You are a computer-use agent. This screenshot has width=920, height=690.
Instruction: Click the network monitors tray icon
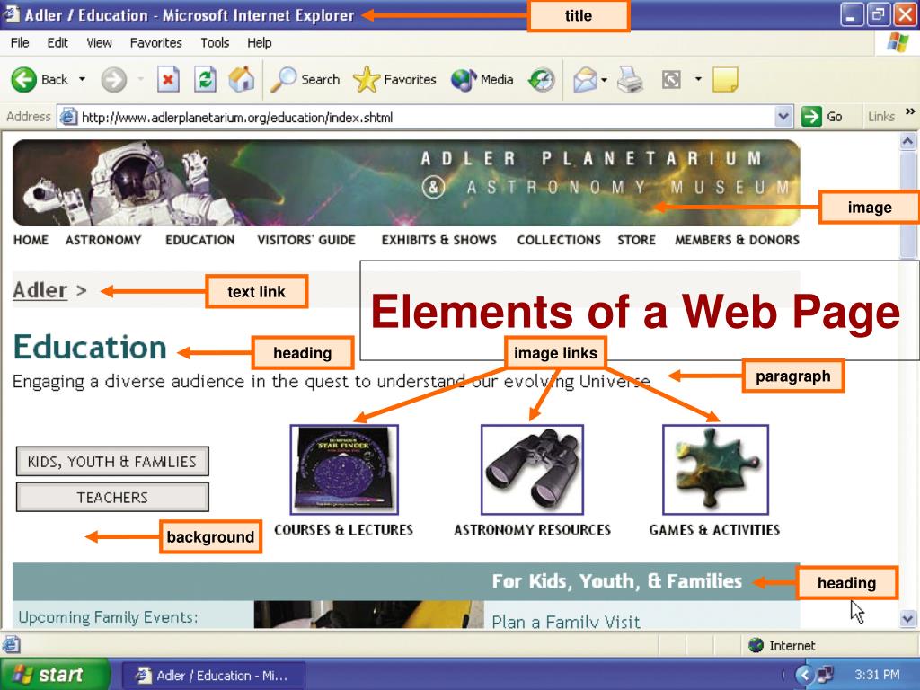point(826,675)
